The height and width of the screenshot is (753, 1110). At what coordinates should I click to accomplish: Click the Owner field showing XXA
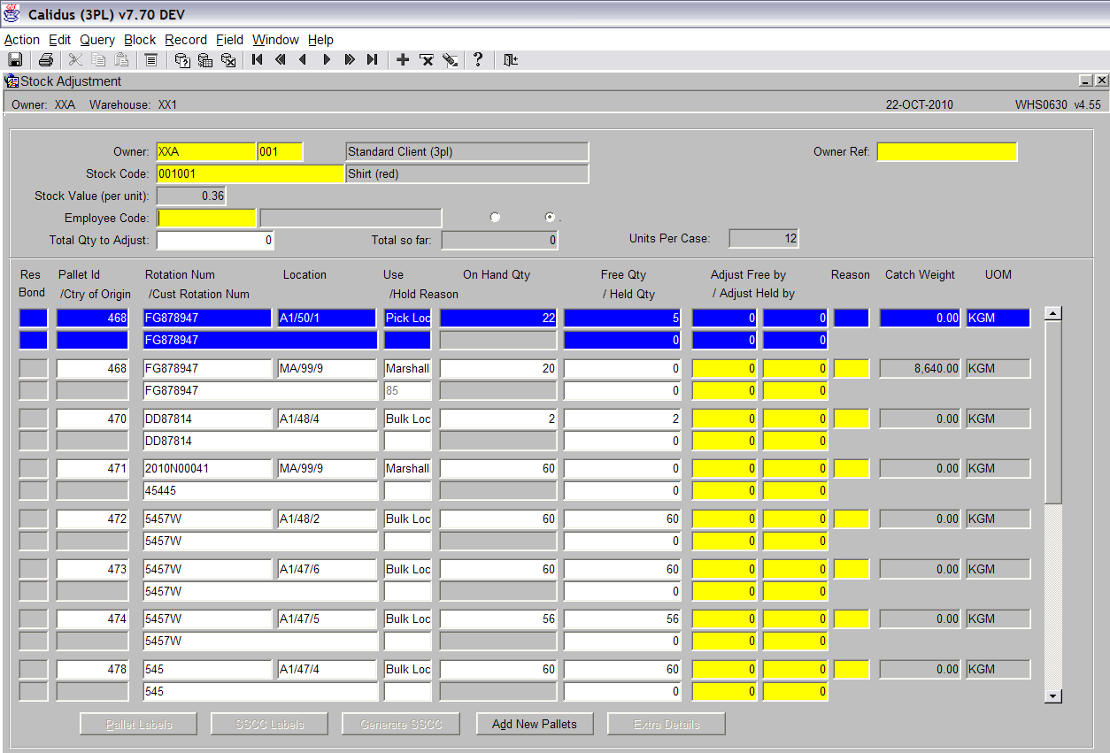(205, 151)
